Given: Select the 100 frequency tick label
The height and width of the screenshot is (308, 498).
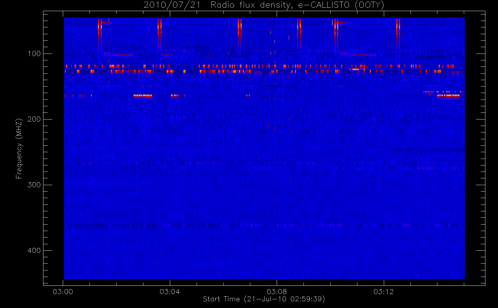Looking at the screenshot, I should (x=34, y=54).
